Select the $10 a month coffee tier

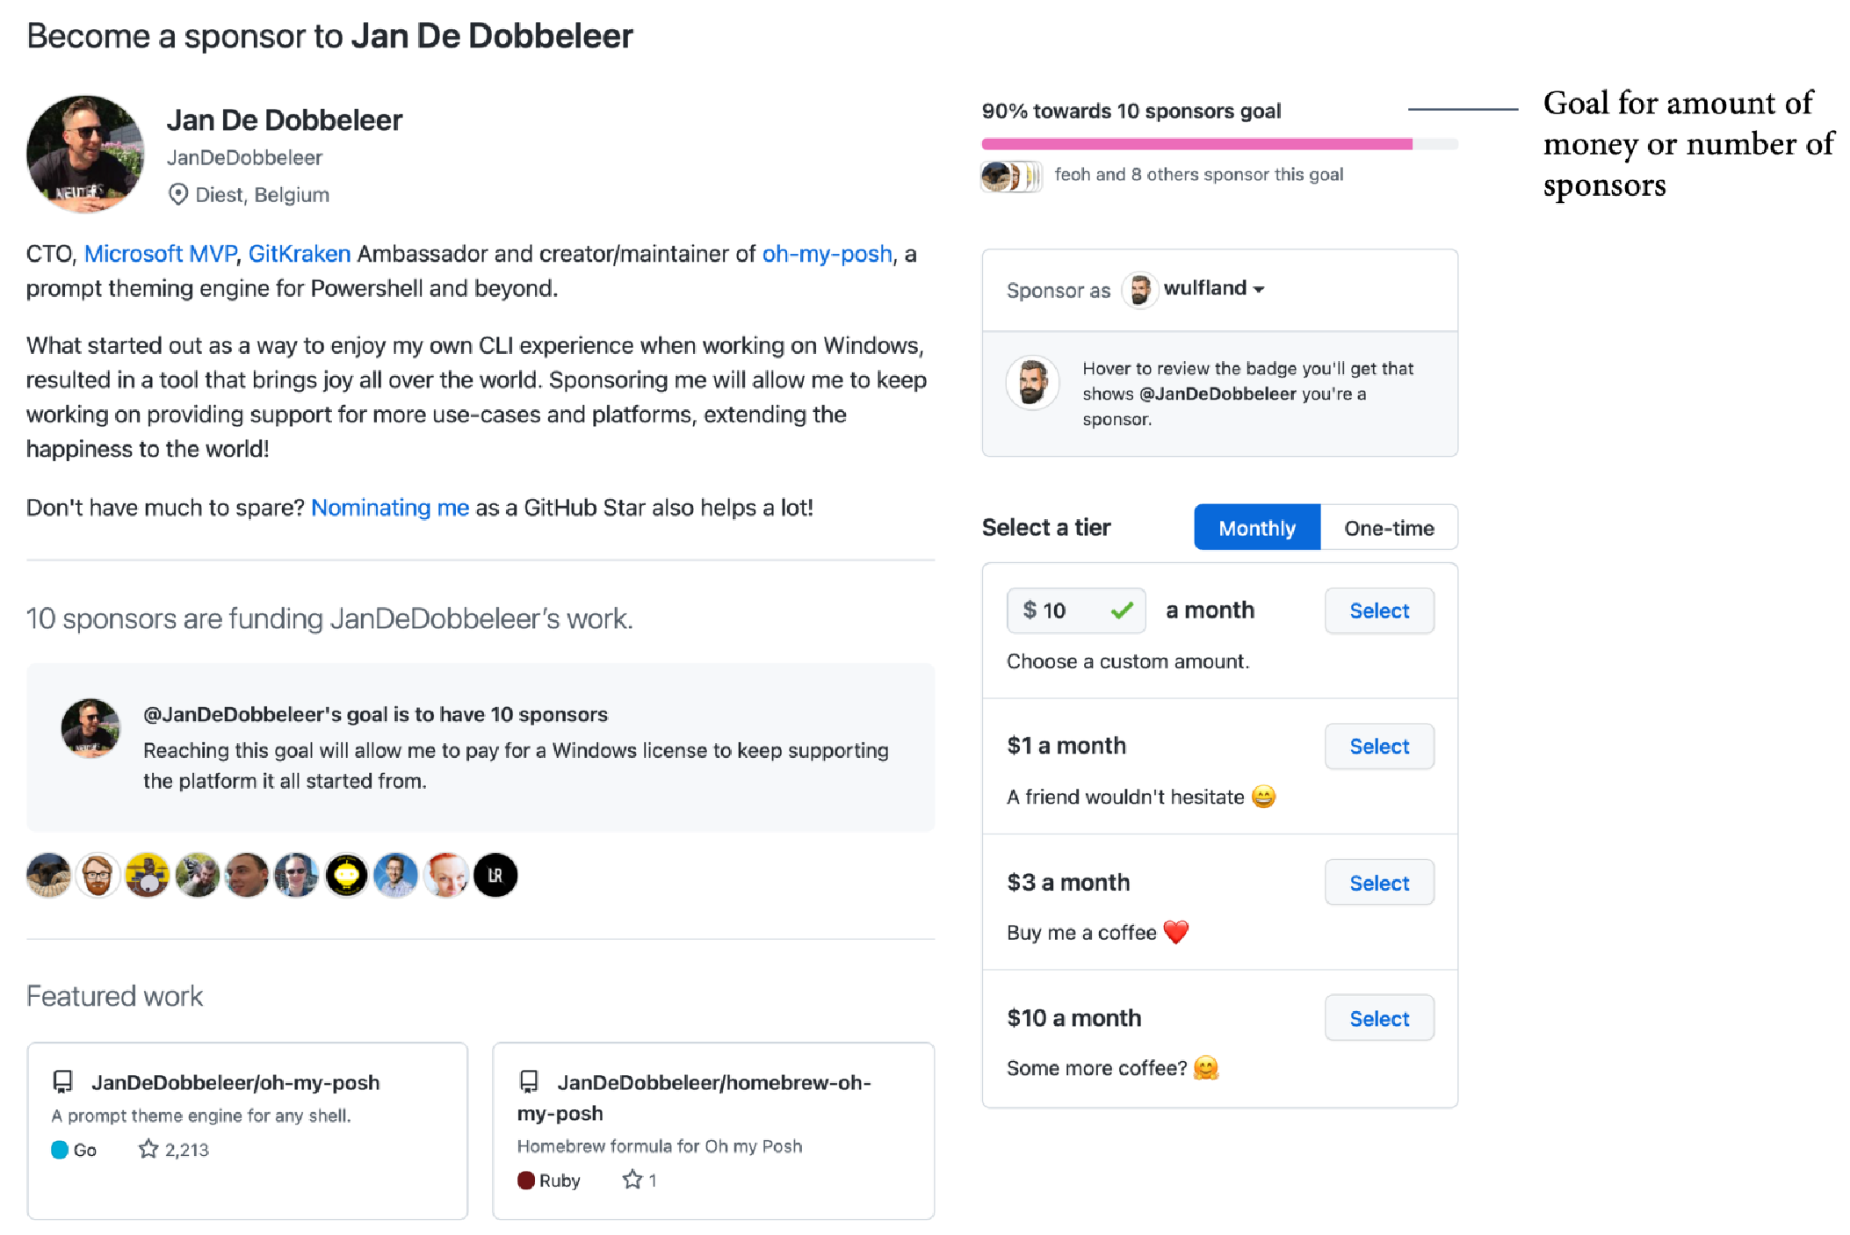[x=1379, y=1018]
